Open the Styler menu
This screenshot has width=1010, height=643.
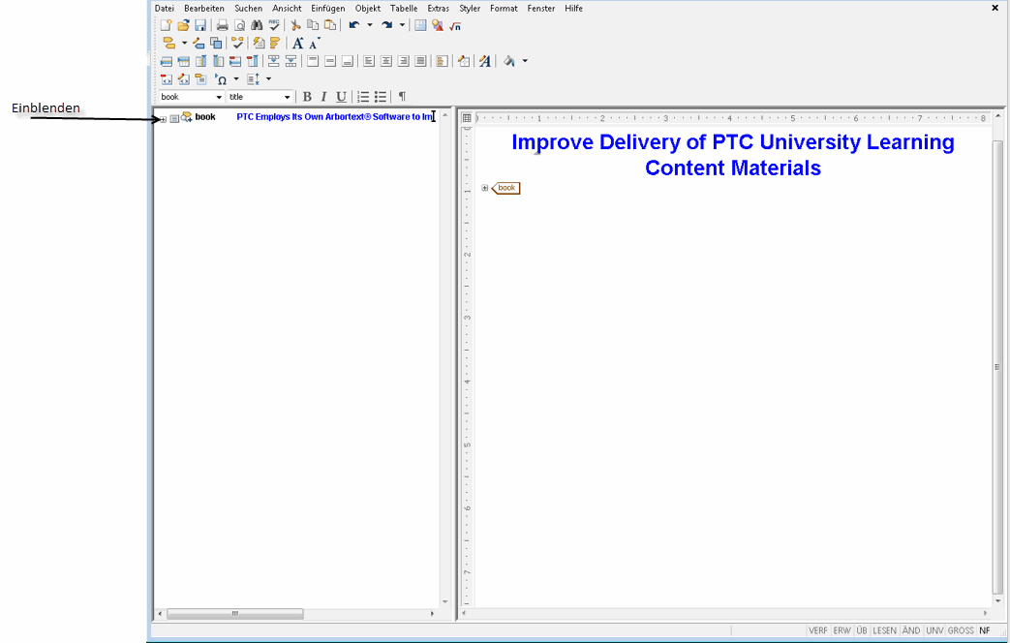pos(470,9)
